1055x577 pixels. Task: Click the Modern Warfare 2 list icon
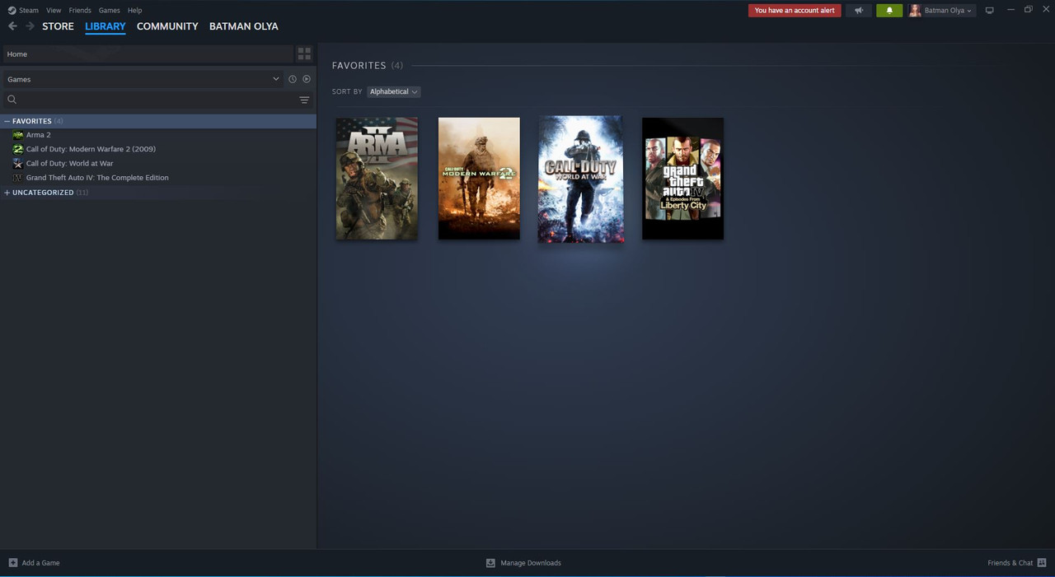[x=18, y=149]
